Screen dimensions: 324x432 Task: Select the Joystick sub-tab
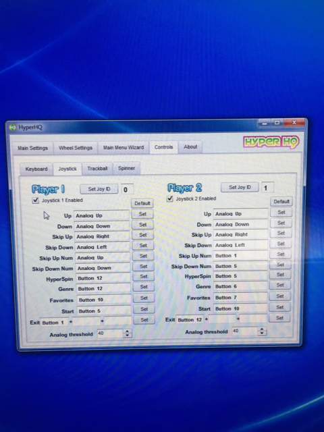tap(67, 169)
